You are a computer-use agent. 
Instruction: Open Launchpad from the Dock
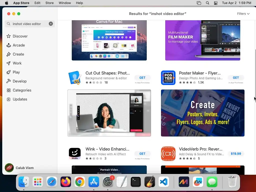click(38, 182)
